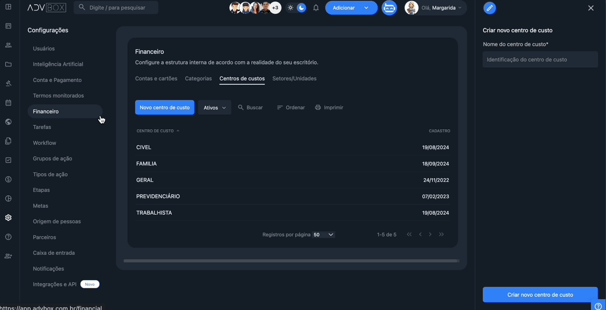This screenshot has height=310, width=606.
Task: Click the ADVBOX logo
Action: pos(47,7)
